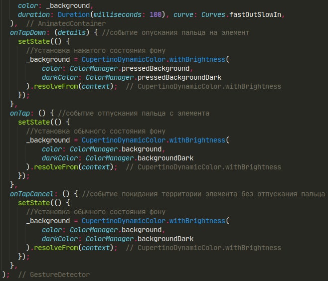Click the numeric value 100
328x281 pixels.
(x=156, y=14)
